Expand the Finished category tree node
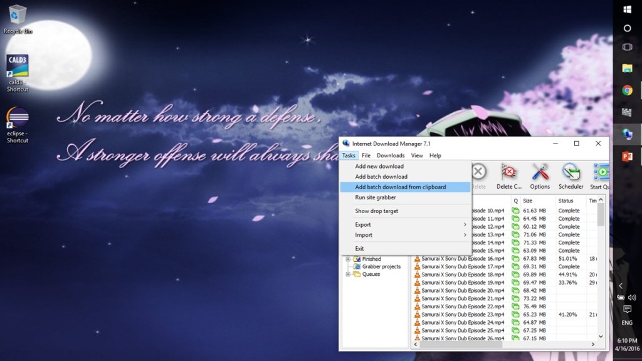 pyautogui.click(x=348, y=259)
